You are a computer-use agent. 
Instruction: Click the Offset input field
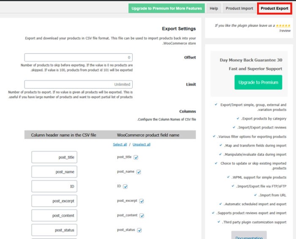point(78,57)
